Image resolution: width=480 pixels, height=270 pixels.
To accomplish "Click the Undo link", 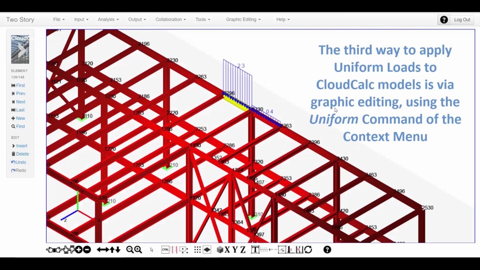I will pos(19,162).
